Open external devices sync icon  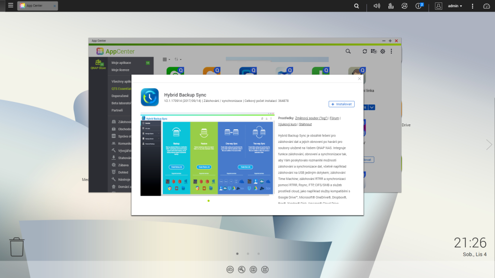405,6
